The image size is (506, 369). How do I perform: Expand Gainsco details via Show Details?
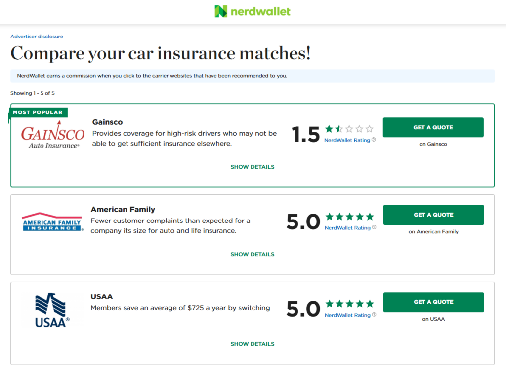pyautogui.click(x=252, y=167)
